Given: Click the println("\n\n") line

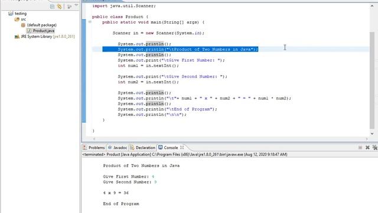Looking at the screenshot, I should [x=152, y=115].
